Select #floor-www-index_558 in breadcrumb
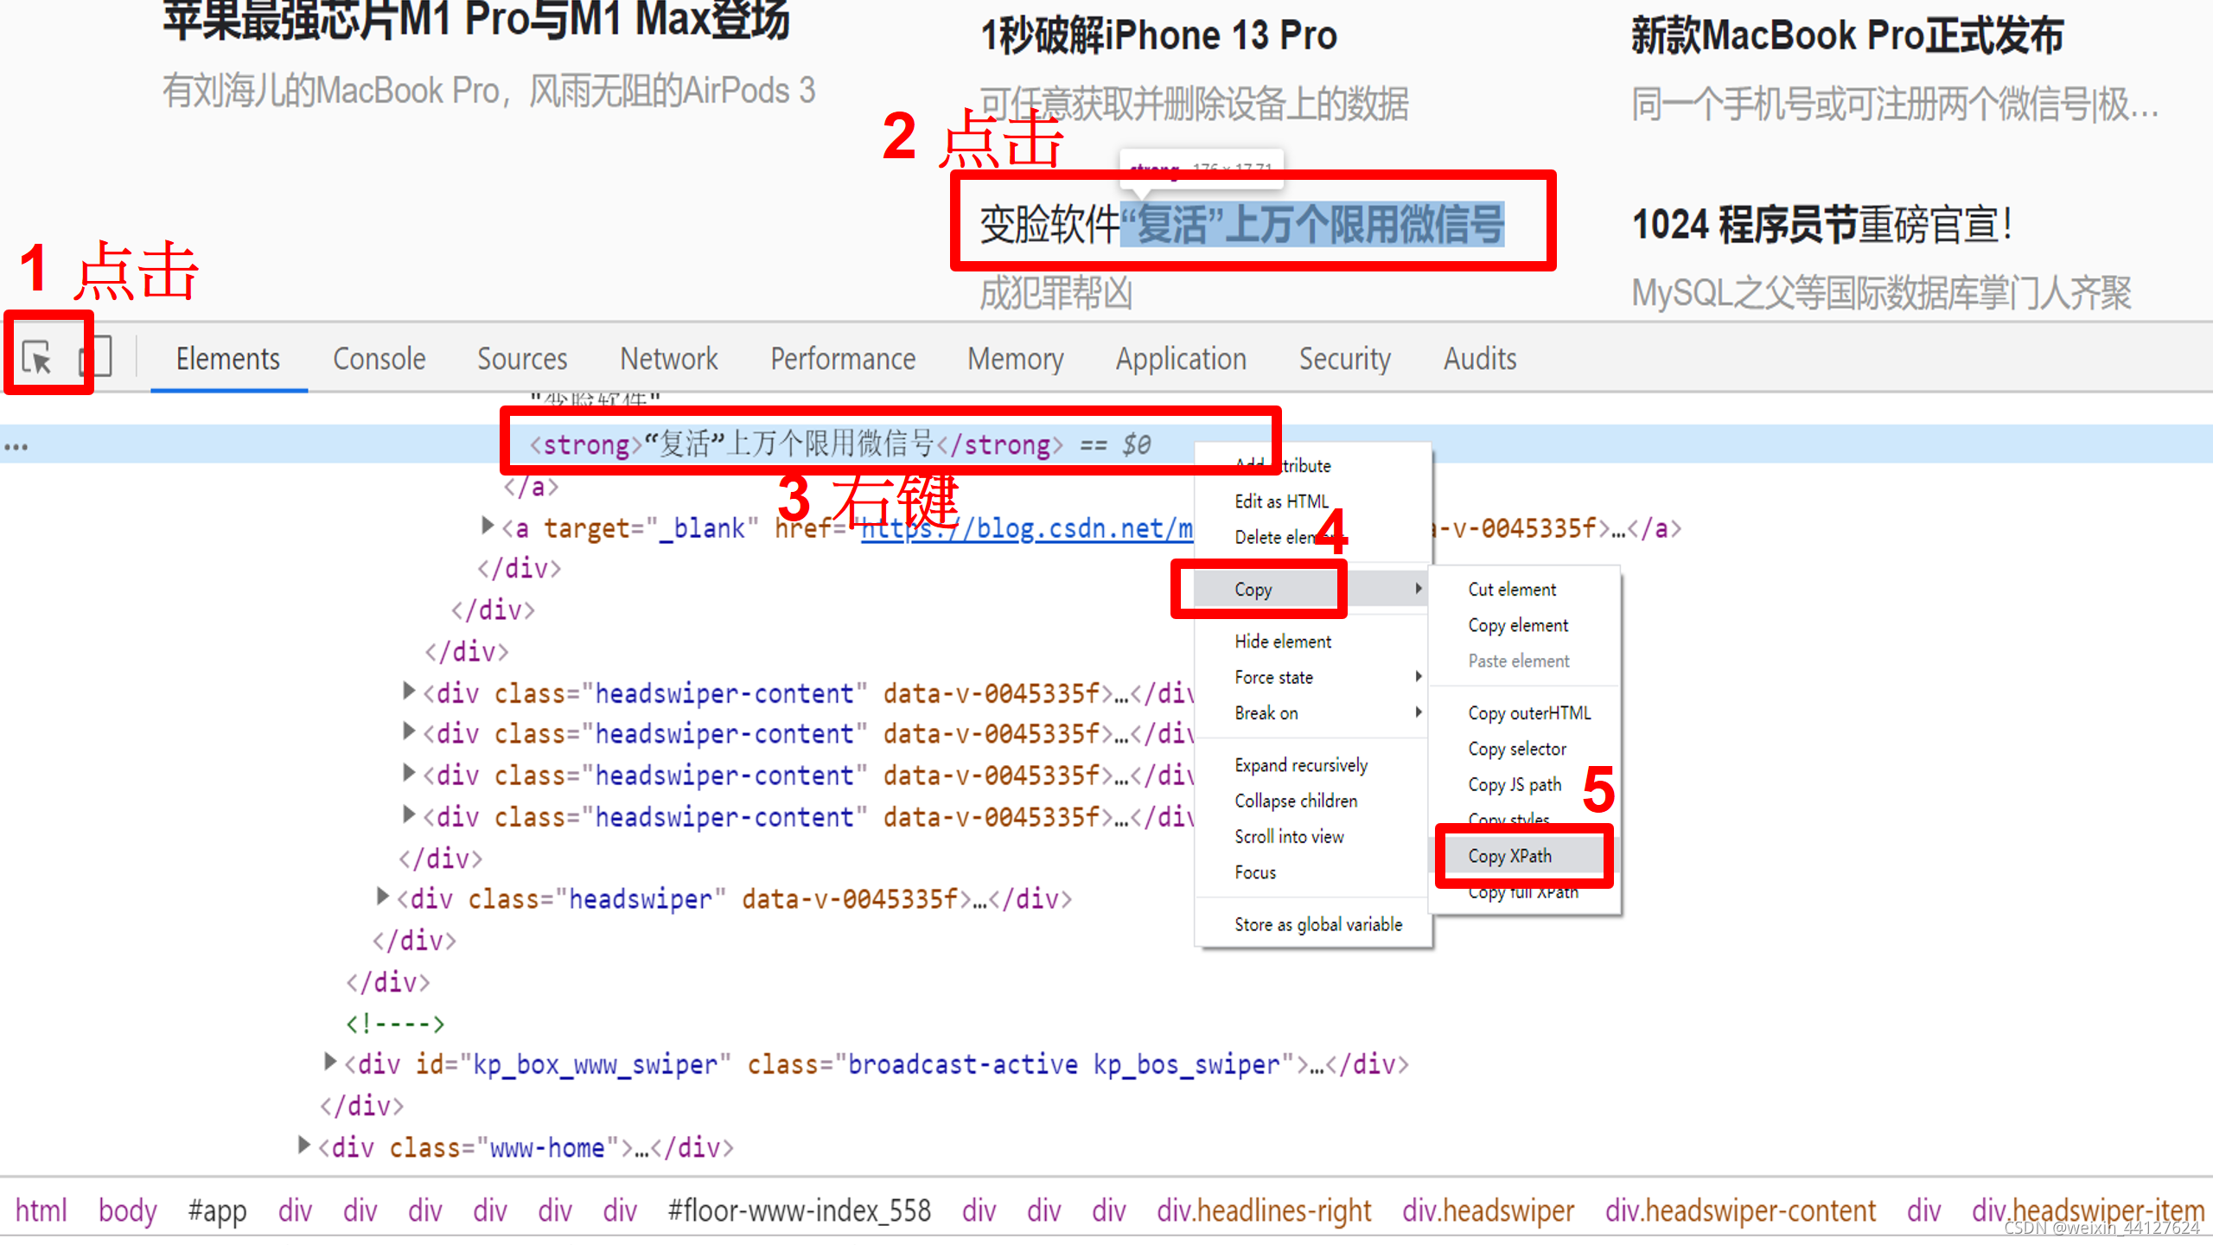This screenshot has width=2213, height=1245. click(x=799, y=1210)
